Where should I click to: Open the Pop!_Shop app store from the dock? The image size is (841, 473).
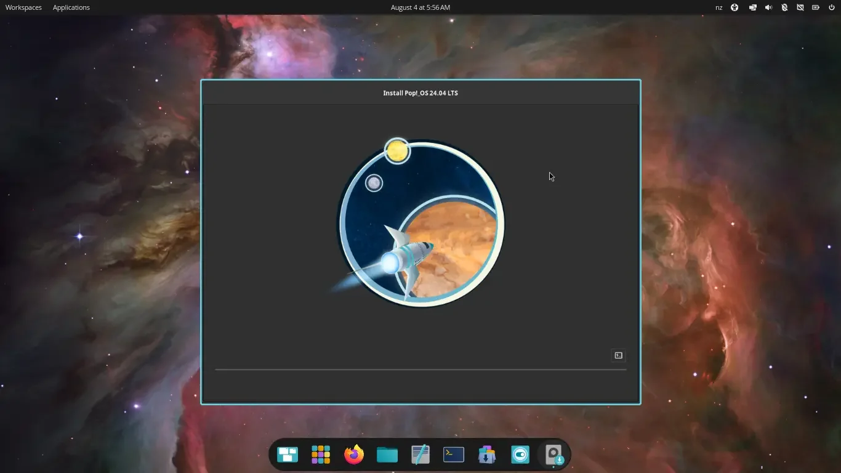click(x=487, y=455)
